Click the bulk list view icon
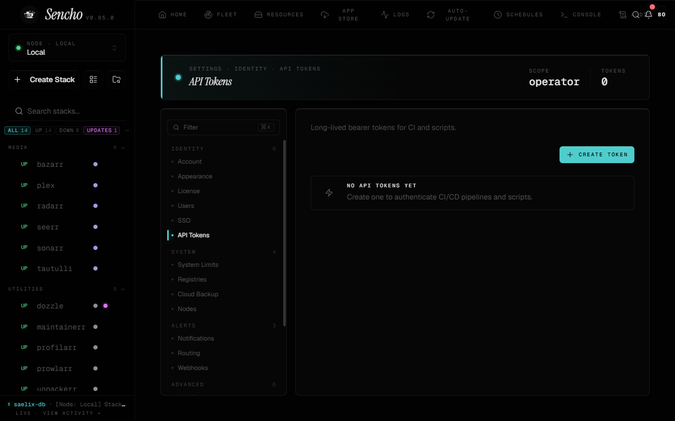The image size is (675, 421). pyautogui.click(x=93, y=79)
